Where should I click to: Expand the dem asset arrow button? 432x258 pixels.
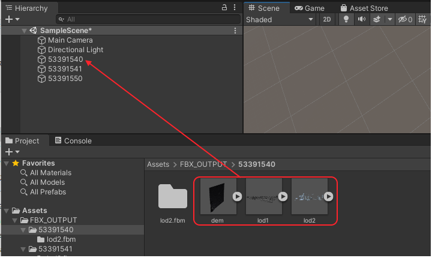coord(237,197)
